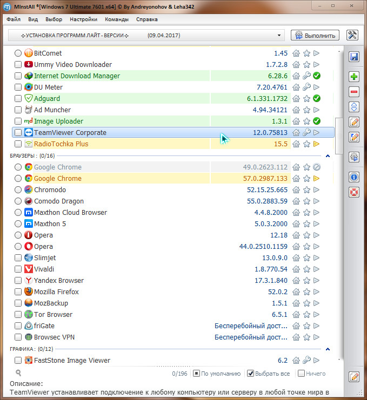
Task: Click the key icon for FastStone Image Viewer
Action: tap(306, 360)
